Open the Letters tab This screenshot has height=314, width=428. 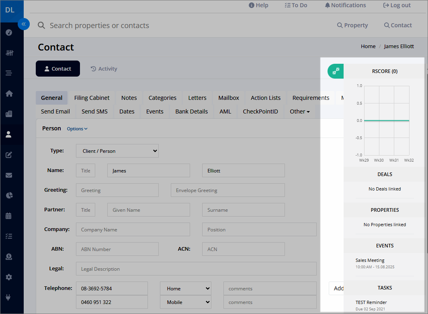pyautogui.click(x=197, y=98)
